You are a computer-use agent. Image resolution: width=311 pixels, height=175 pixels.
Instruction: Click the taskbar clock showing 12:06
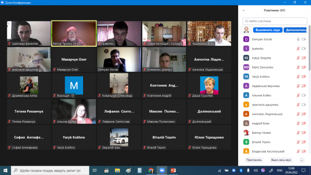(x=291, y=171)
